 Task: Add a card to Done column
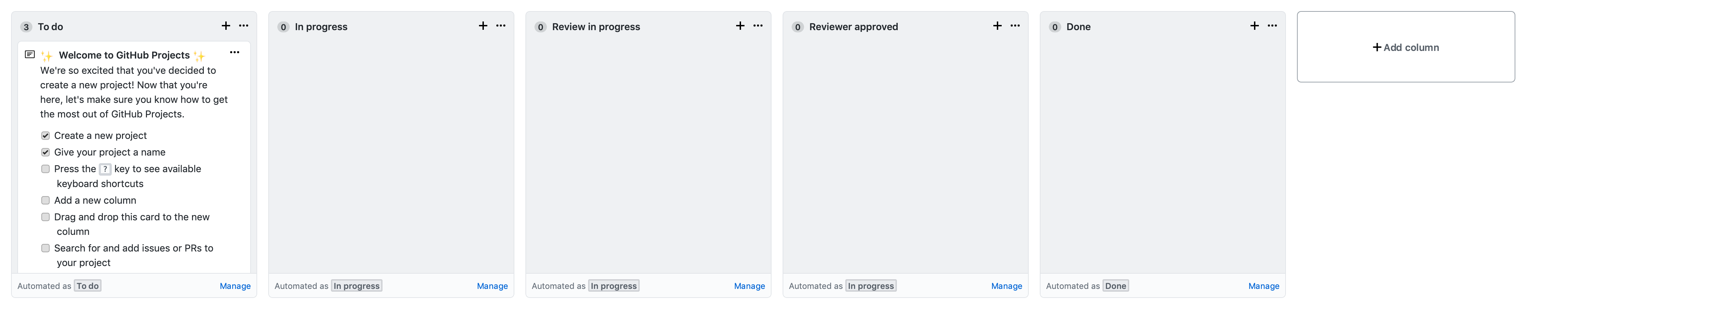[1254, 26]
